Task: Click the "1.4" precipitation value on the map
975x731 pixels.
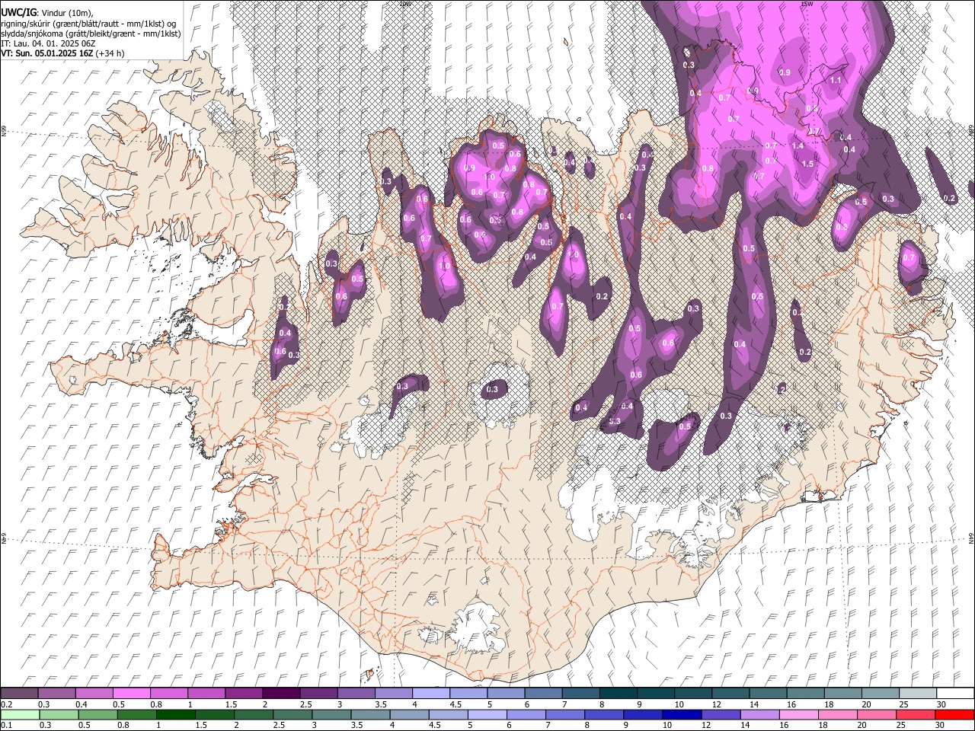Action: pyautogui.click(x=798, y=146)
